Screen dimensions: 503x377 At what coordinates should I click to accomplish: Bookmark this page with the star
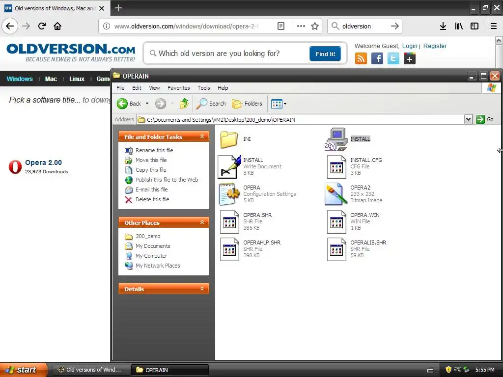click(x=315, y=26)
